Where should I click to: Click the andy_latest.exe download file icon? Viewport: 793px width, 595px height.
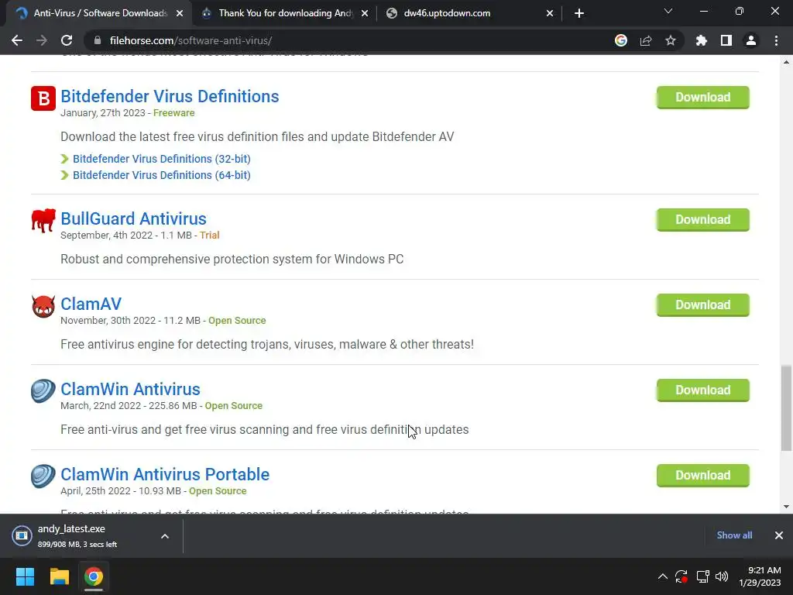pos(22,535)
